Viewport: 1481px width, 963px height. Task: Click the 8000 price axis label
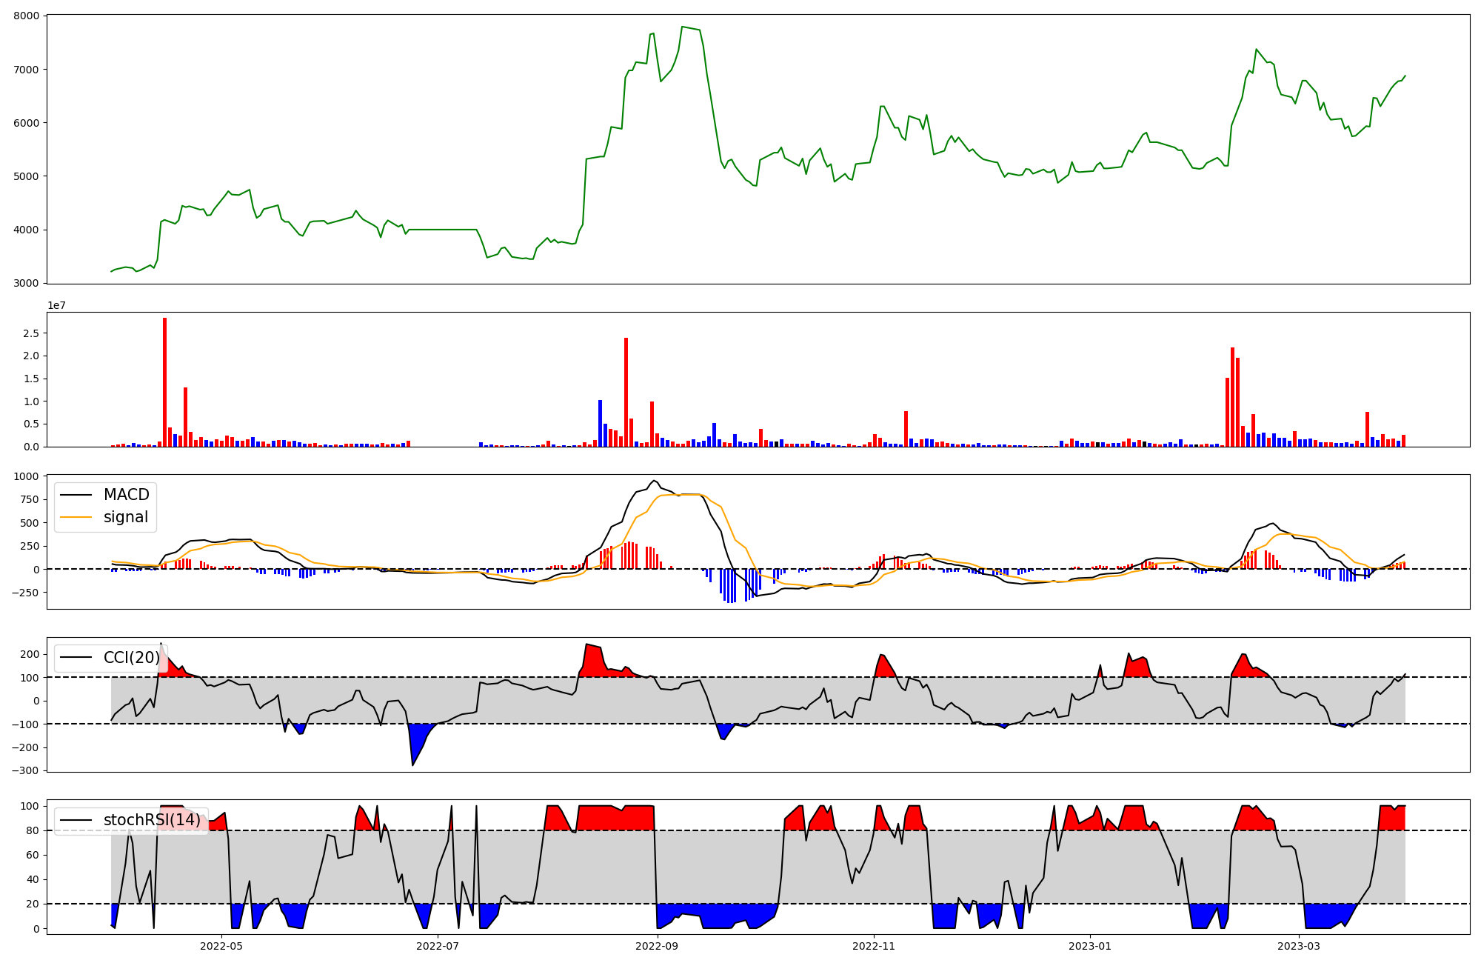pos(27,16)
